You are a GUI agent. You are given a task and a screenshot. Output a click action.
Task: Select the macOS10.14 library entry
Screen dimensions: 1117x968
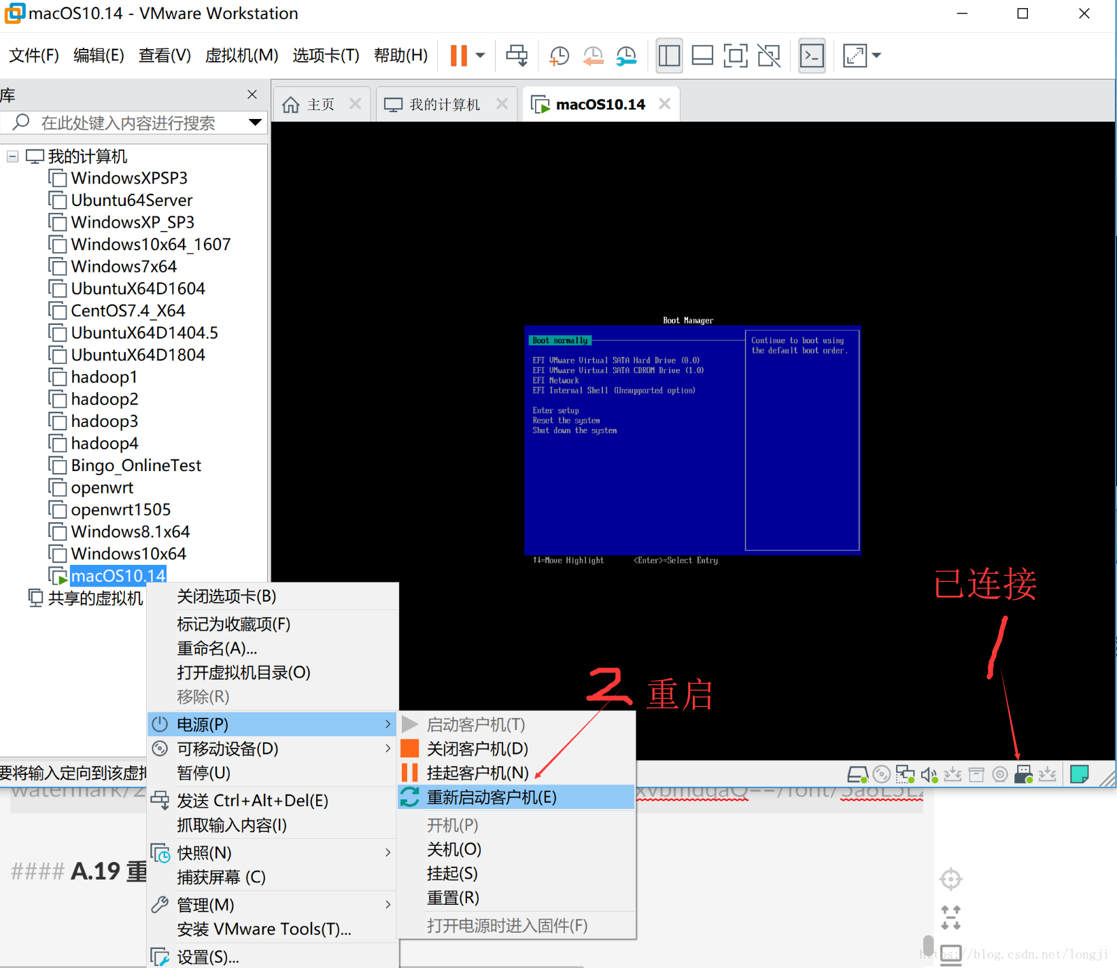click(118, 576)
